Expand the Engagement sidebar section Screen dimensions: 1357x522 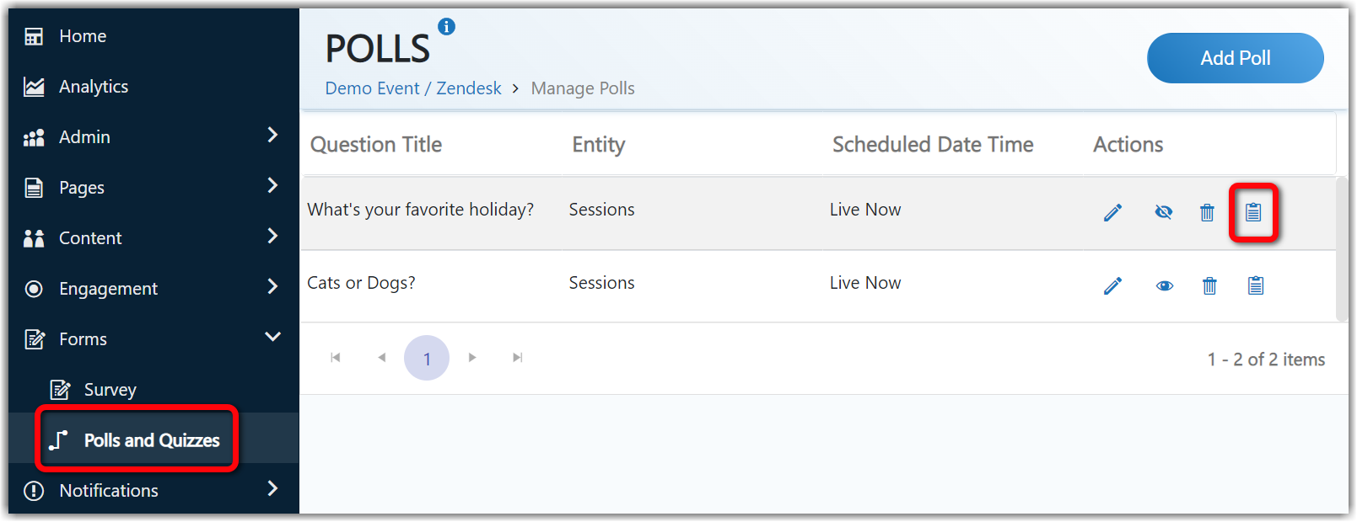[x=272, y=287]
